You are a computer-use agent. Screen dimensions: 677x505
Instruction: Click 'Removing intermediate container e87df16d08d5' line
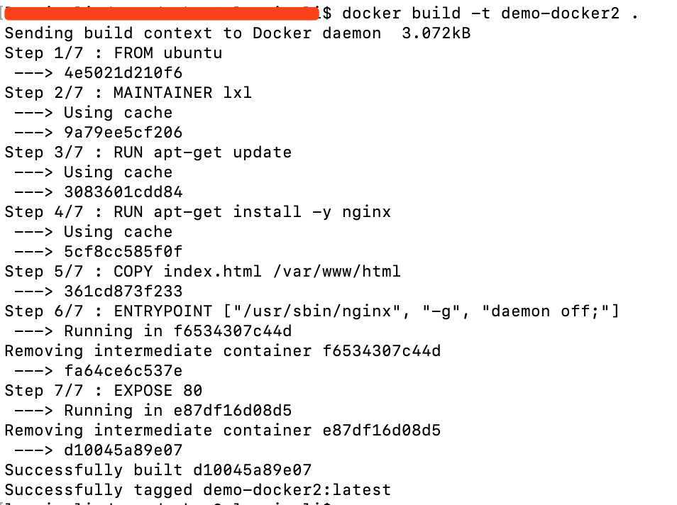coord(222,431)
